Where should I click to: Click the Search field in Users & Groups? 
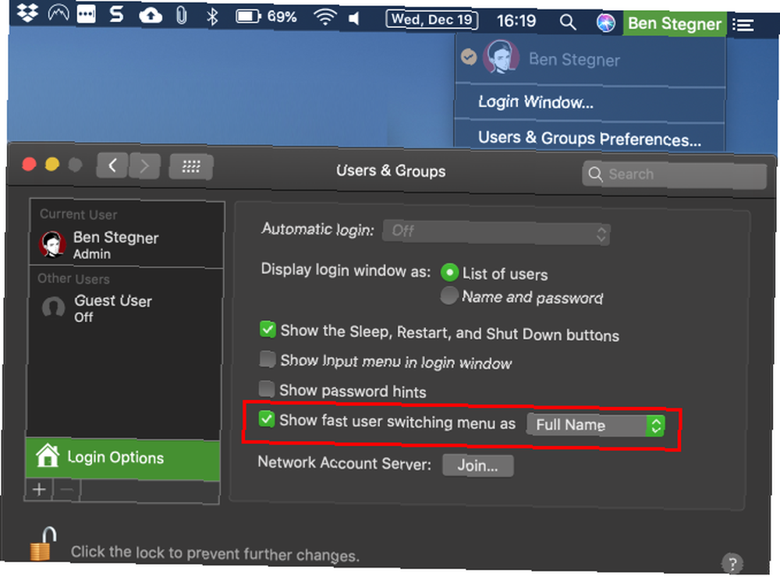pos(674,175)
